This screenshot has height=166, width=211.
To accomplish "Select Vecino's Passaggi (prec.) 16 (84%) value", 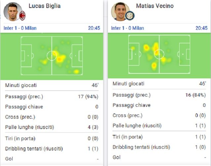I will 195,95.
